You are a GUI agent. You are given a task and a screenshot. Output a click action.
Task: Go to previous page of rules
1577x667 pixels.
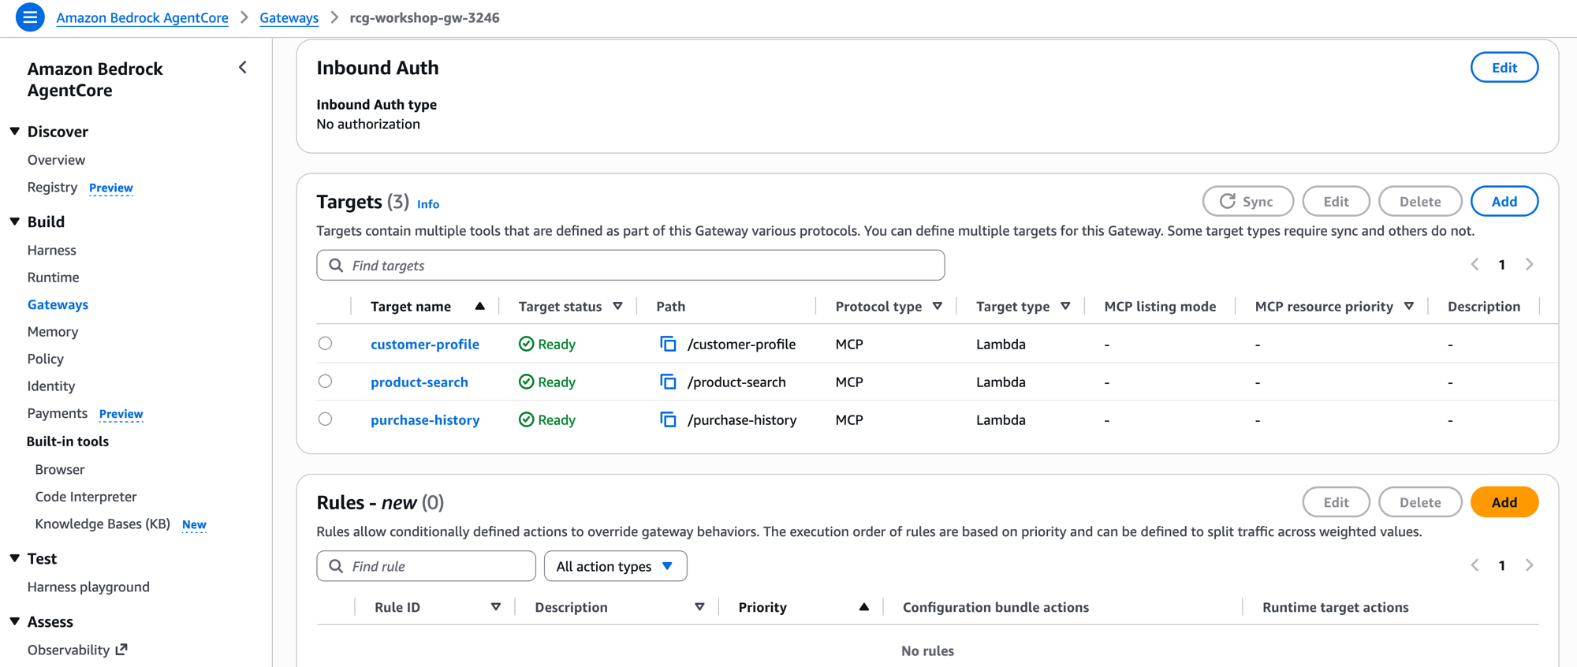pyautogui.click(x=1474, y=565)
